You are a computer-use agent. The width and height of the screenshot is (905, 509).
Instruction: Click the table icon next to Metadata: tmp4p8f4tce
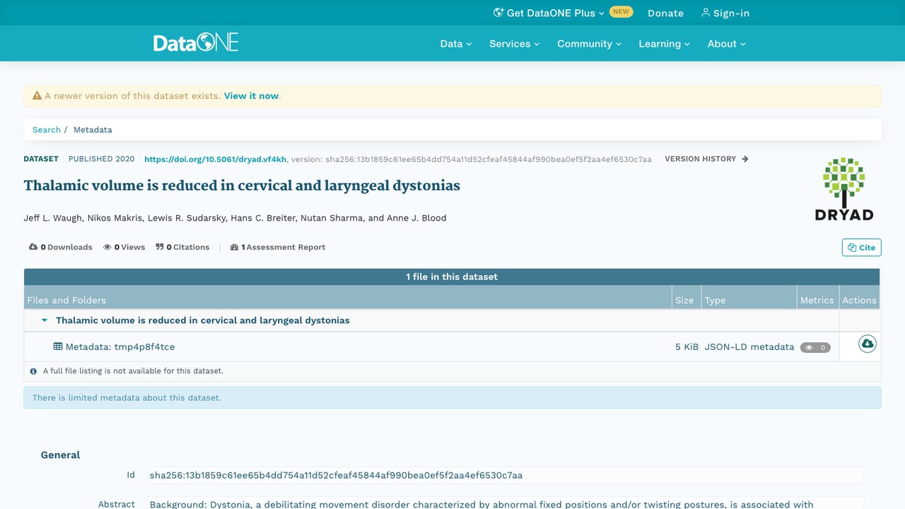pyautogui.click(x=58, y=346)
